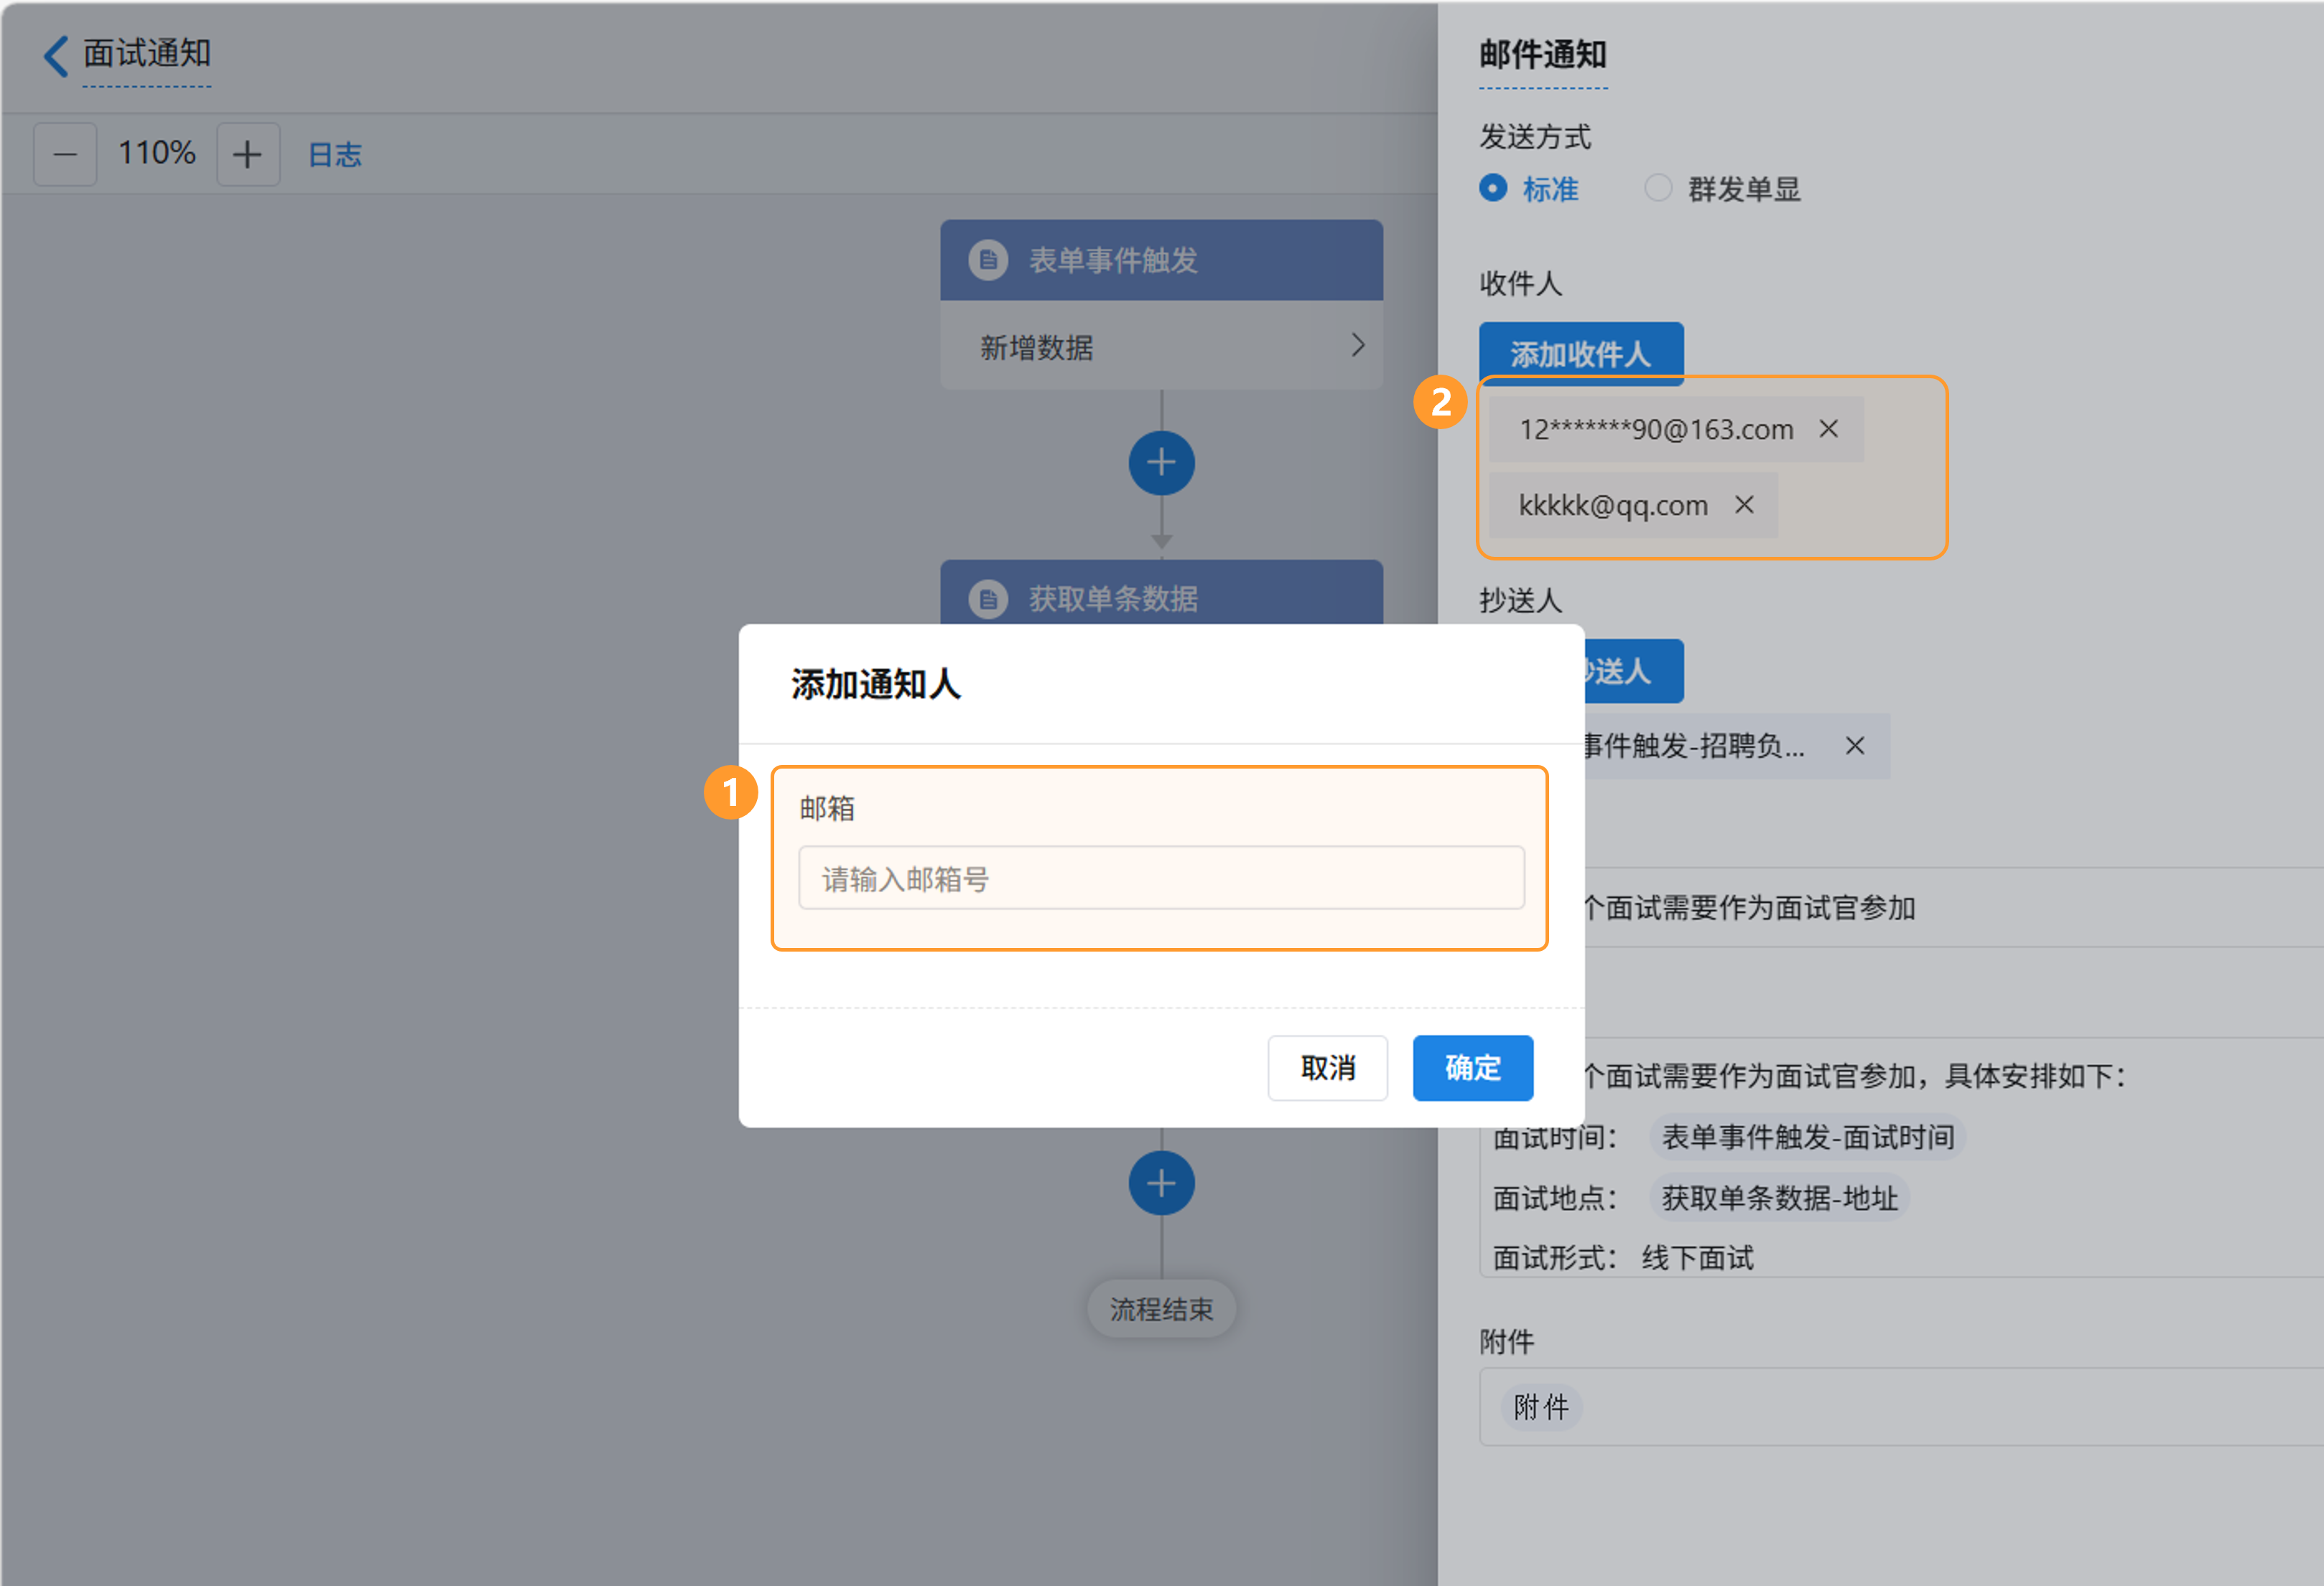Remove the 招聘负... CC recipient tag
This screenshot has height=1586, width=2324.
pos(1854,746)
